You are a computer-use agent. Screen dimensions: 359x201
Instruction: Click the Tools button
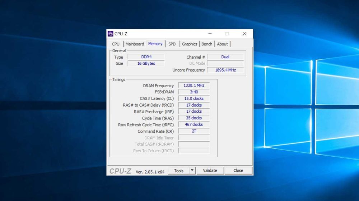178,171
